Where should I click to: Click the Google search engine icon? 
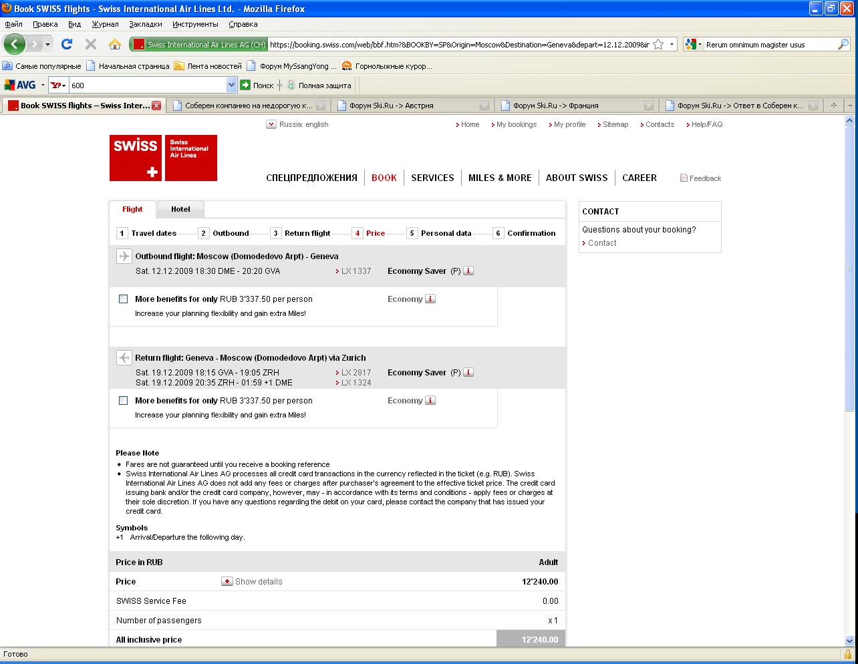[x=691, y=44]
